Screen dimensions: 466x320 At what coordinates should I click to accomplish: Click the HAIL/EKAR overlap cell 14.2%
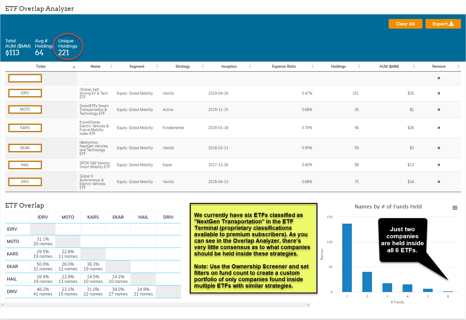pos(118,279)
